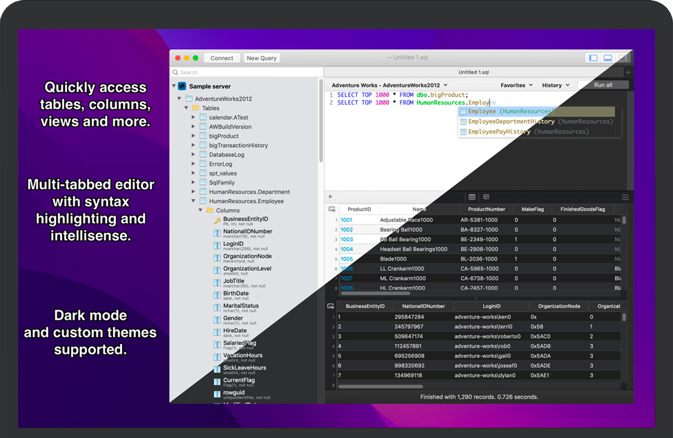The height and width of the screenshot is (438, 673).
Task: Expand the bigTransactionHistory table
Action: (193, 145)
